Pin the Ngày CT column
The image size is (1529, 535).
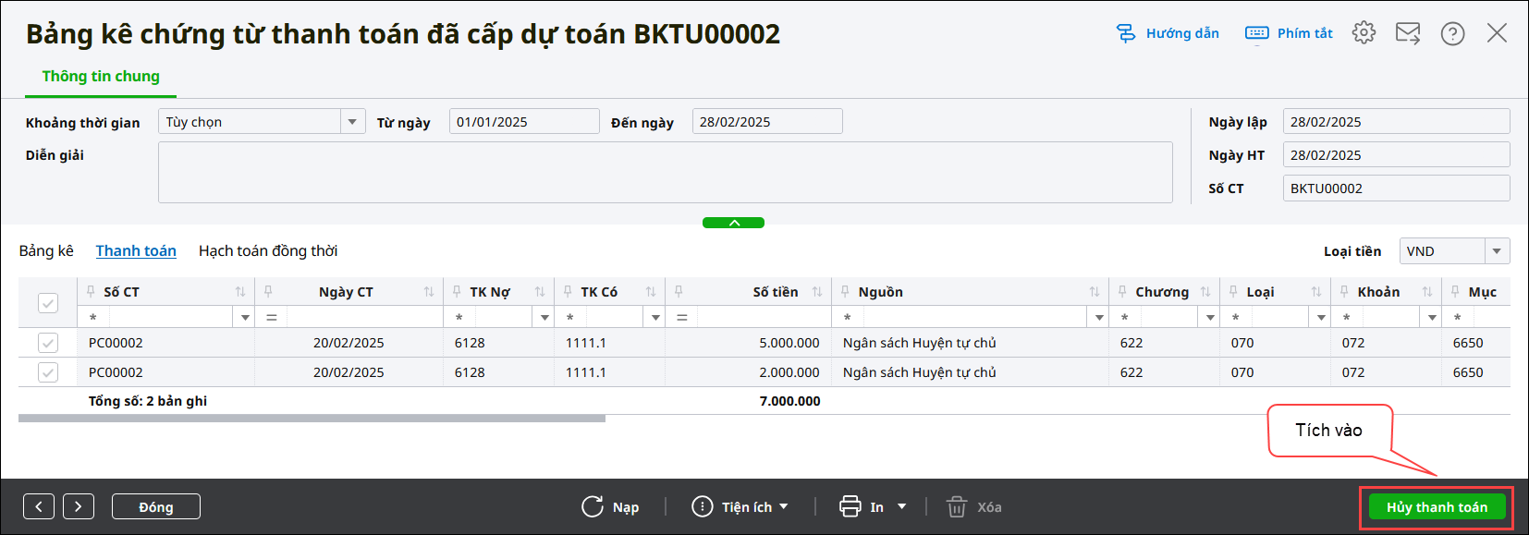coord(268,291)
